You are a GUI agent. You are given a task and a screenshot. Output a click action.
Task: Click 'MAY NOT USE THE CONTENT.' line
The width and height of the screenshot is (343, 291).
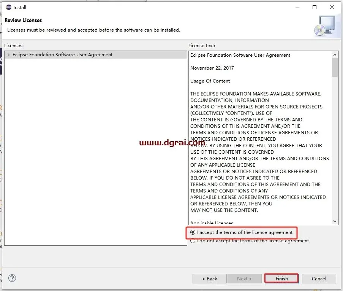224,210
